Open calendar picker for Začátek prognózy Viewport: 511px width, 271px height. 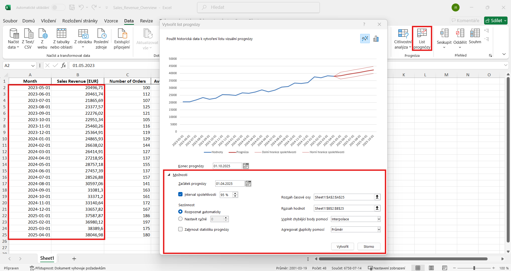248,184
